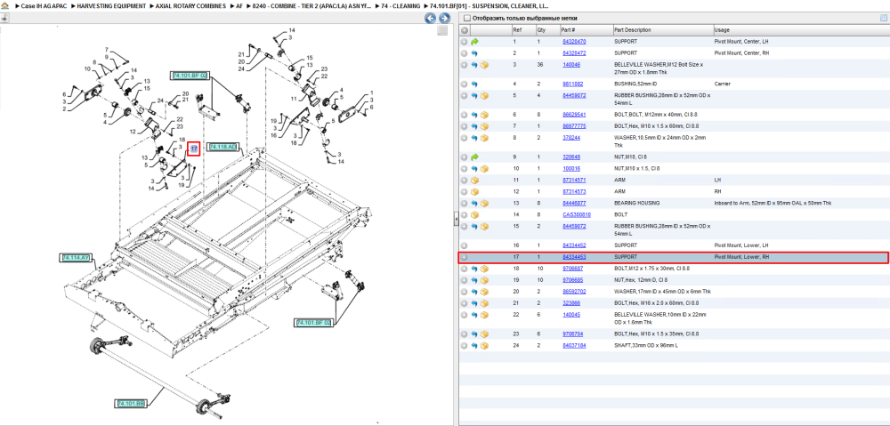Open part link for highlighted ref 17
The height and width of the screenshot is (426, 890).
pyautogui.click(x=574, y=257)
